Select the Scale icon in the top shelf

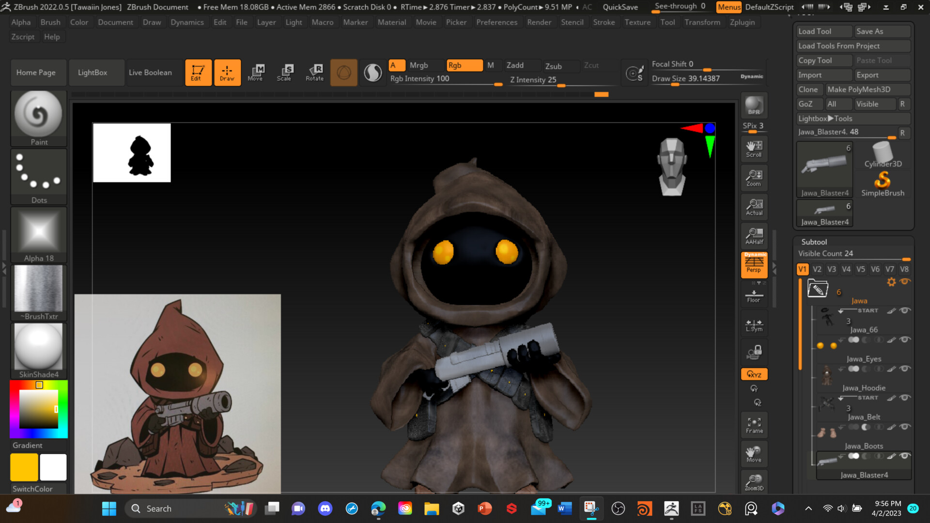tap(286, 72)
